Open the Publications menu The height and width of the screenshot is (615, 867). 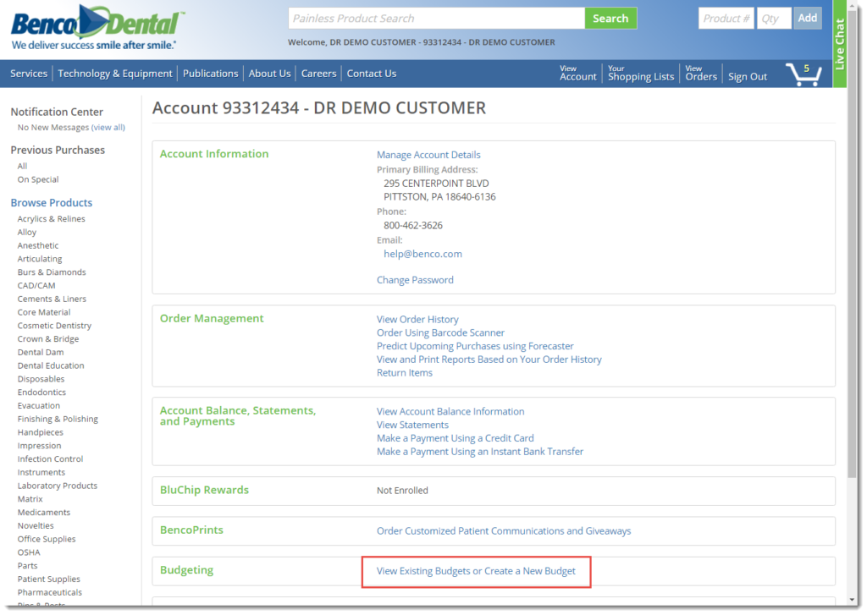(x=210, y=74)
